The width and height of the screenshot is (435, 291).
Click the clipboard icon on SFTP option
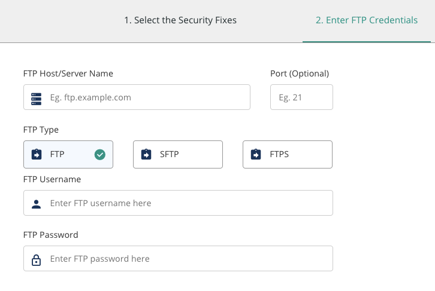tap(146, 154)
